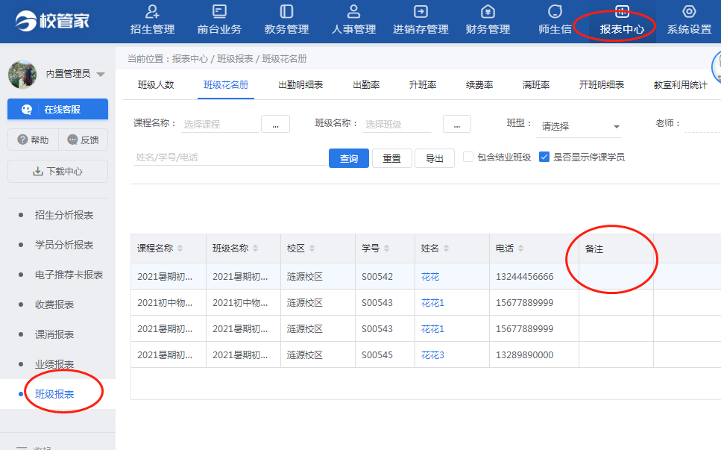The image size is (721, 450).
Task: Toggle 包含结业班级 checkbox
Action: 468,157
